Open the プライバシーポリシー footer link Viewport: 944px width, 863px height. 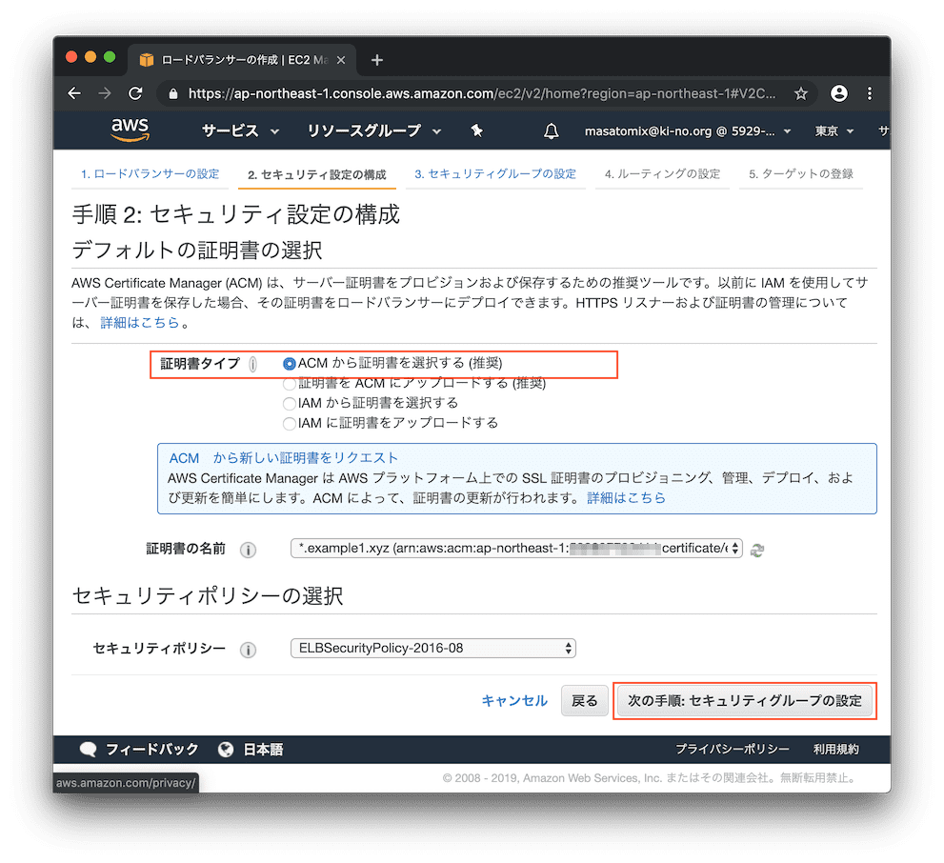coord(733,750)
